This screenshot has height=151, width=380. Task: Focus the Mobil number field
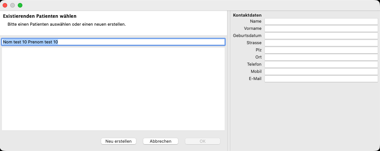(x=321, y=72)
